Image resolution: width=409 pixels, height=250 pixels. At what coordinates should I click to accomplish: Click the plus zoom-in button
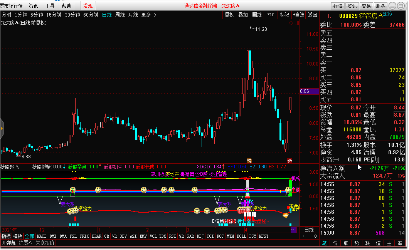click(303, 236)
